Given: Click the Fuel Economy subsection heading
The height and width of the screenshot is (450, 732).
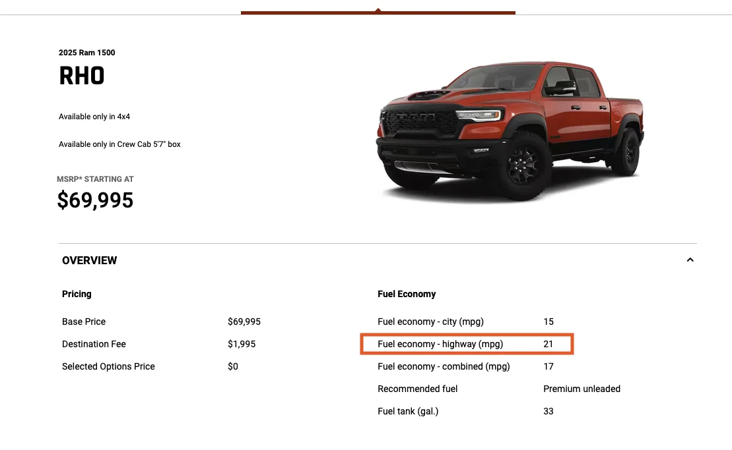Looking at the screenshot, I should [407, 294].
